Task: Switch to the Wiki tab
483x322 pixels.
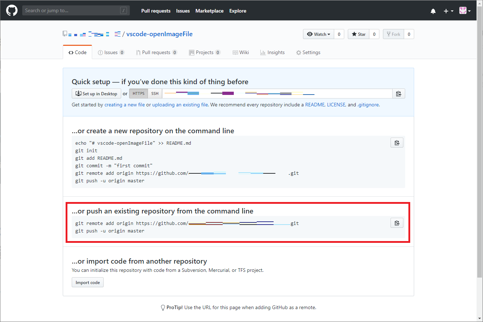Action: [x=241, y=52]
